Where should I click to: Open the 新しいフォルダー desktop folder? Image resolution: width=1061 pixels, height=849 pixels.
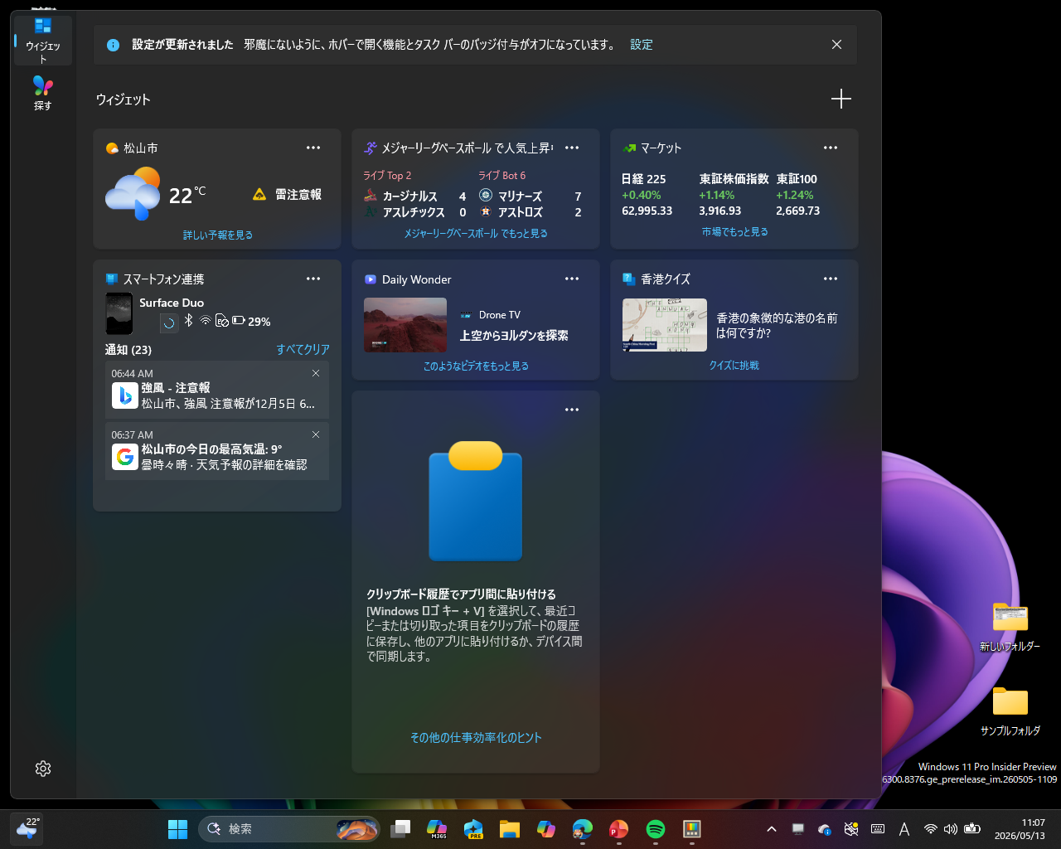1010,627
